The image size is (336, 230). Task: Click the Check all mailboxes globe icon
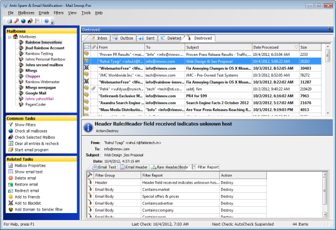click(11, 131)
